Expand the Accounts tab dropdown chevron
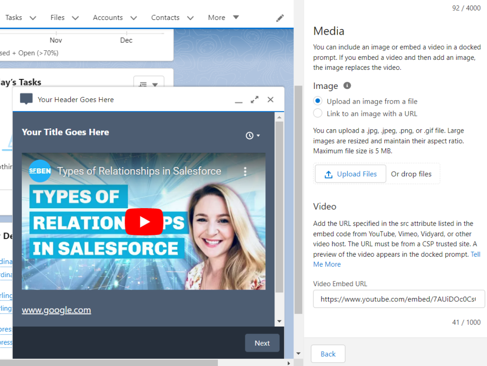The height and width of the screenshot is (366, 487). pos(134,18)
